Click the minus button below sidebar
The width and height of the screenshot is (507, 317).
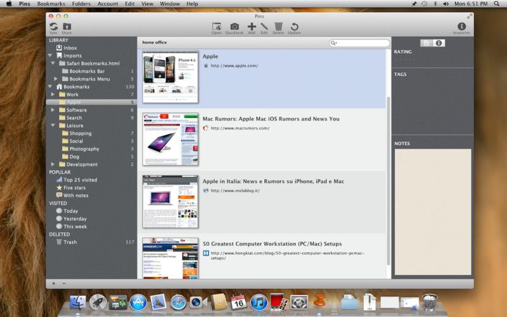64,283
